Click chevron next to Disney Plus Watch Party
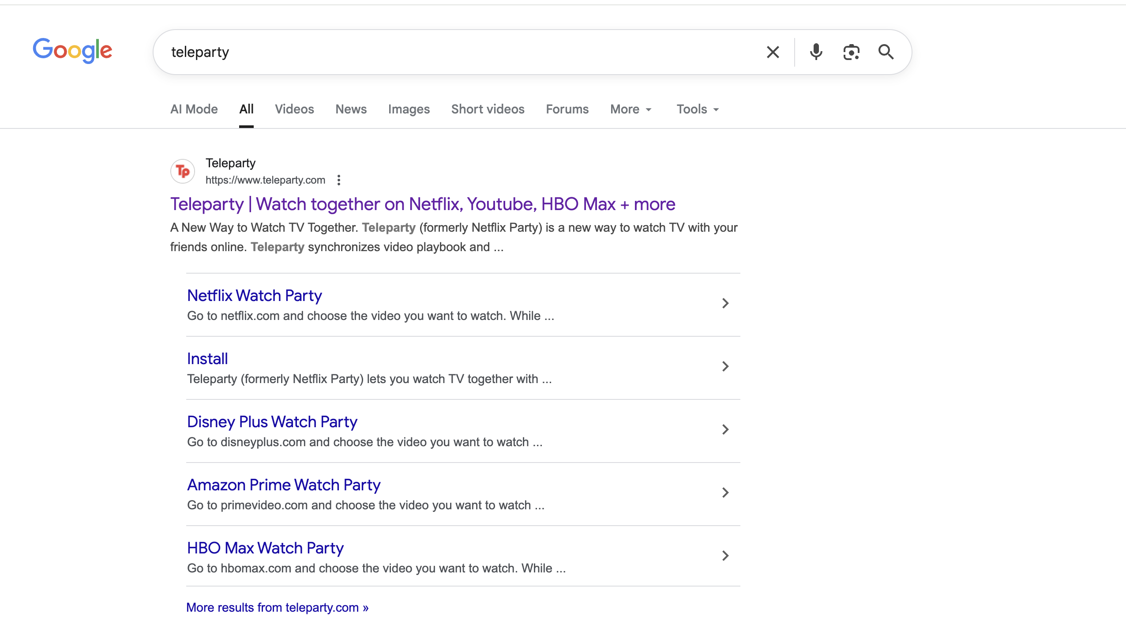The image size is (1126, 632). [x=725, y=429]
